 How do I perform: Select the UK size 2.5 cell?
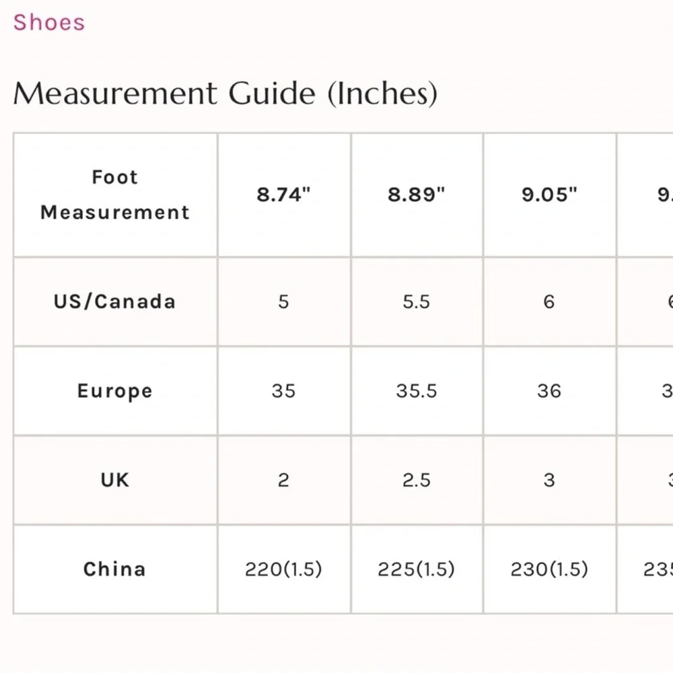[417, 480]
